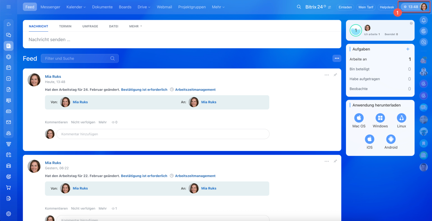
Task: Open Messenger from top navigation
Action: 50,7
